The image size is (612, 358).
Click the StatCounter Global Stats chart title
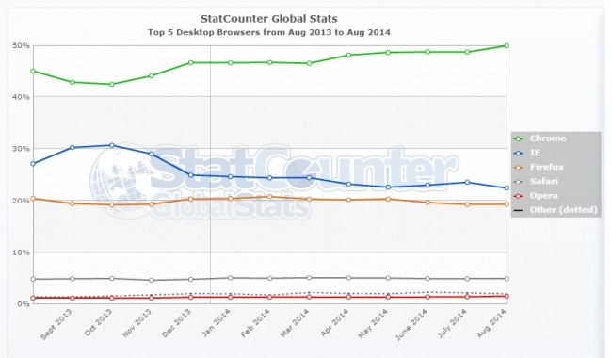[x=269, y=18]
